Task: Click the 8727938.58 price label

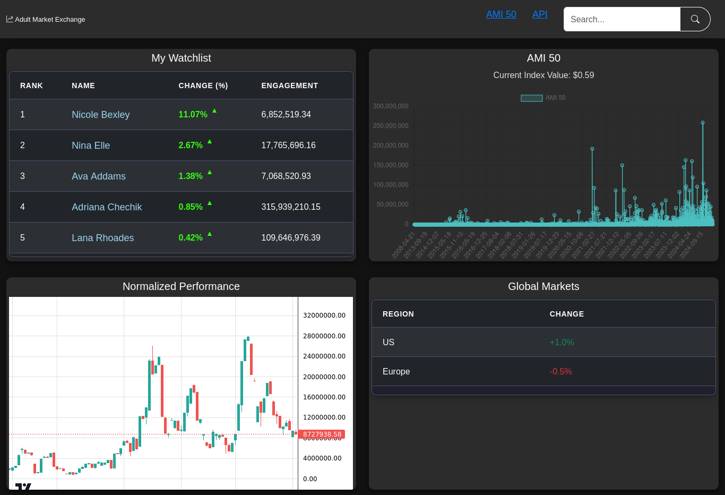Action: 322,434
